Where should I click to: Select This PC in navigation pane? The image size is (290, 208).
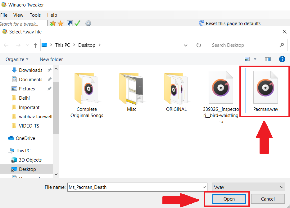(19, 150)
